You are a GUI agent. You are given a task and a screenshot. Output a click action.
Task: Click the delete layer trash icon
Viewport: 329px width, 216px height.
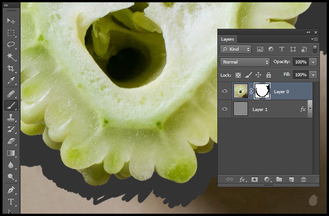pyautogui.click(x=303, y=179)
